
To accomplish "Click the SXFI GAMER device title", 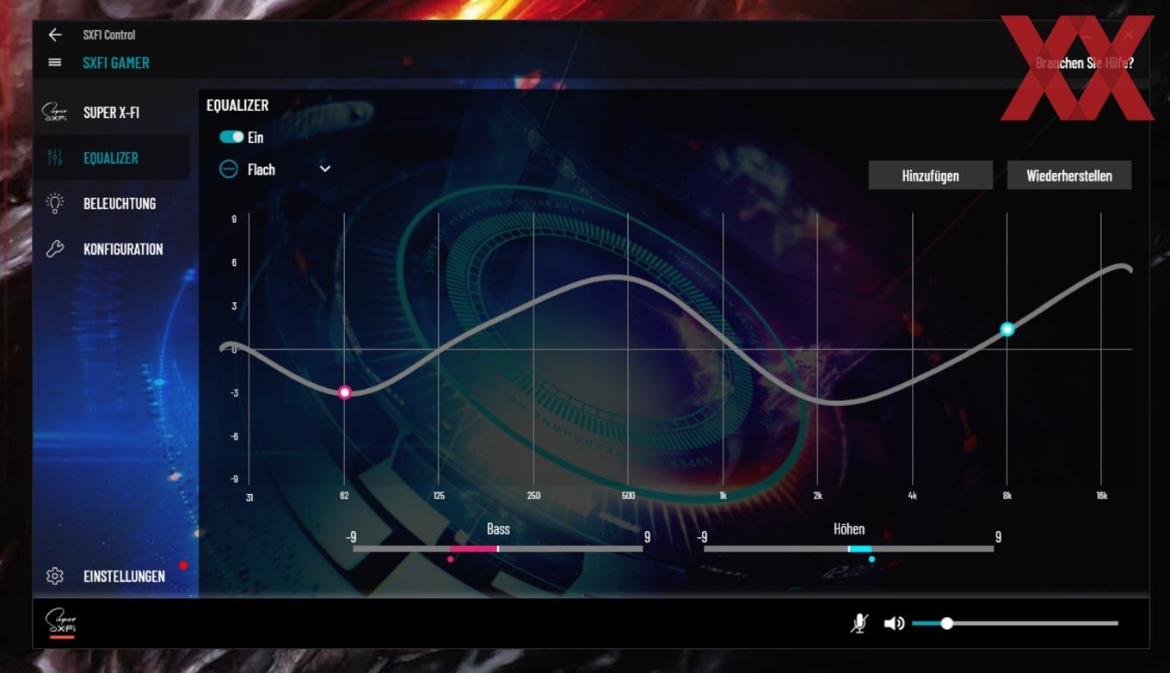I will point(116,63).
